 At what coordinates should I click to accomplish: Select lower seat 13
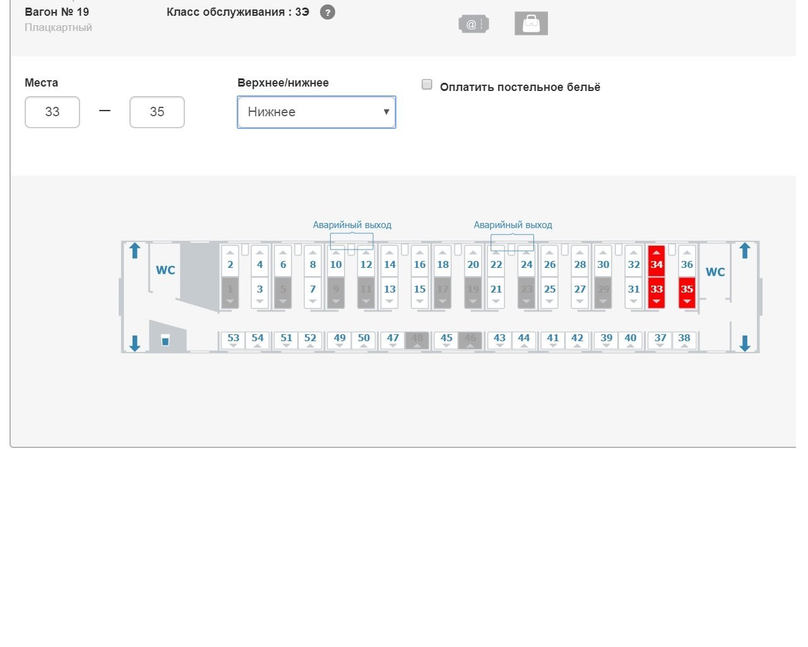[x=389, y=292]
